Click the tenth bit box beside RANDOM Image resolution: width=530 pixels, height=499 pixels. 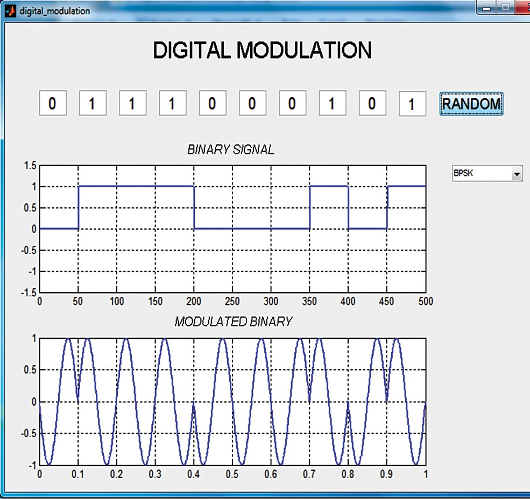pos(412,104)
